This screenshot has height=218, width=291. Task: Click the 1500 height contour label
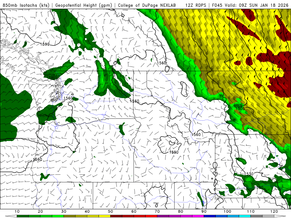[240, 109]
